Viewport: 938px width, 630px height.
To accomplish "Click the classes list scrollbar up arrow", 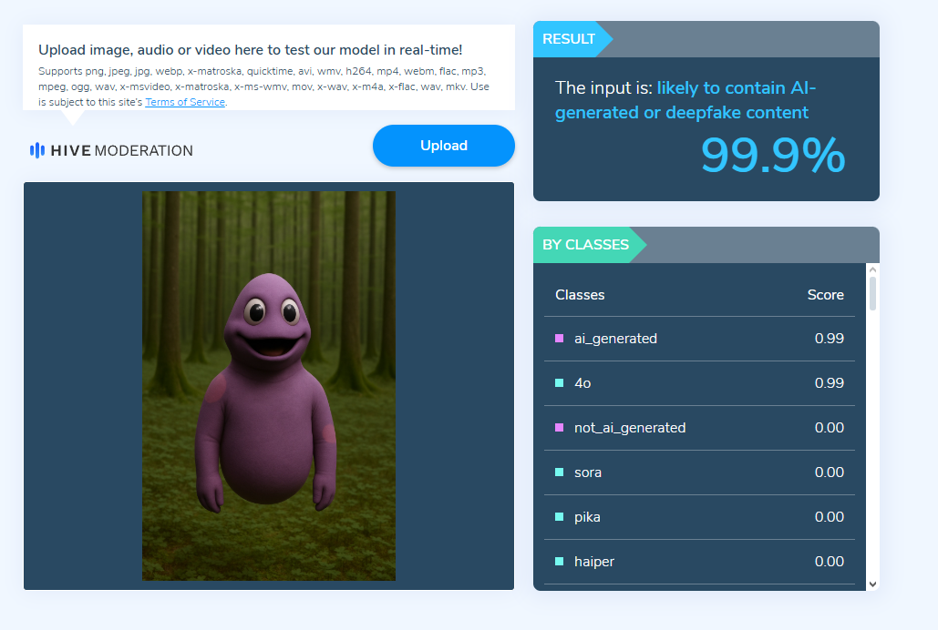I will pos(872,270).
